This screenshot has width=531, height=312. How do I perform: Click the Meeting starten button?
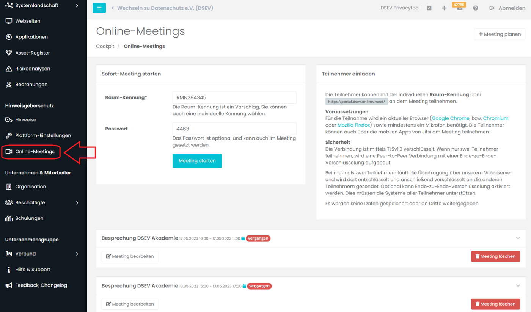coord(197,161)
